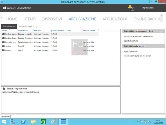
Task: Launch PowerShell from the taskbar
Action: click(x=23, y=122)
